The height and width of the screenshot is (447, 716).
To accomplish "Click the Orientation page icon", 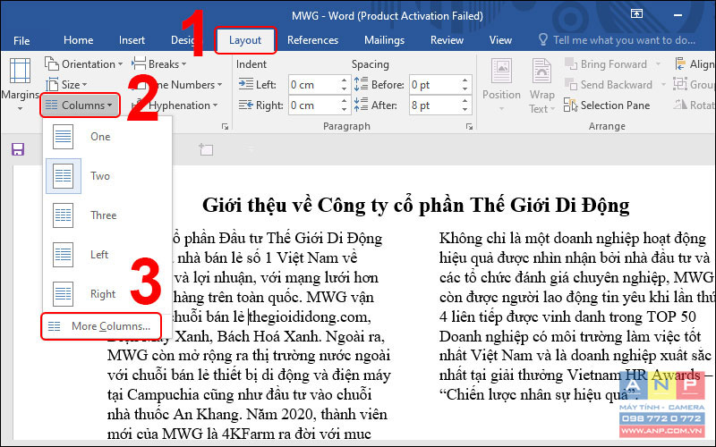I will click(x=52, y=63).
